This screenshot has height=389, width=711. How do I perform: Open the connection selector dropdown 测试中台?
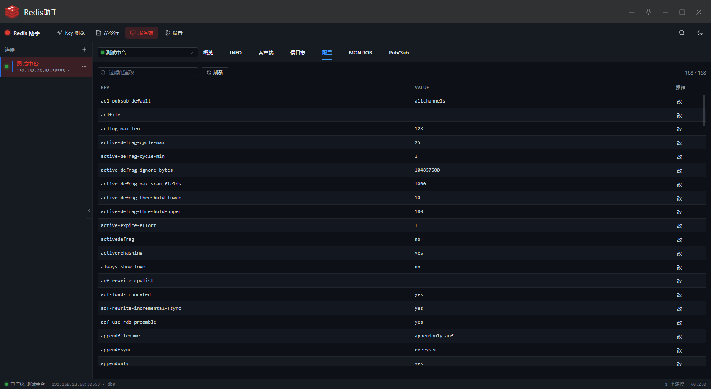(x=148, y=52)
